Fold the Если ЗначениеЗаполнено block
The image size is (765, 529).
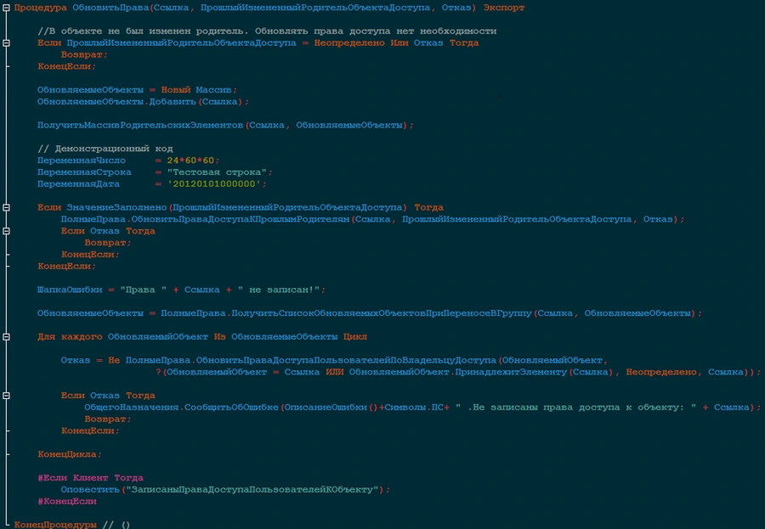(6, 207)
